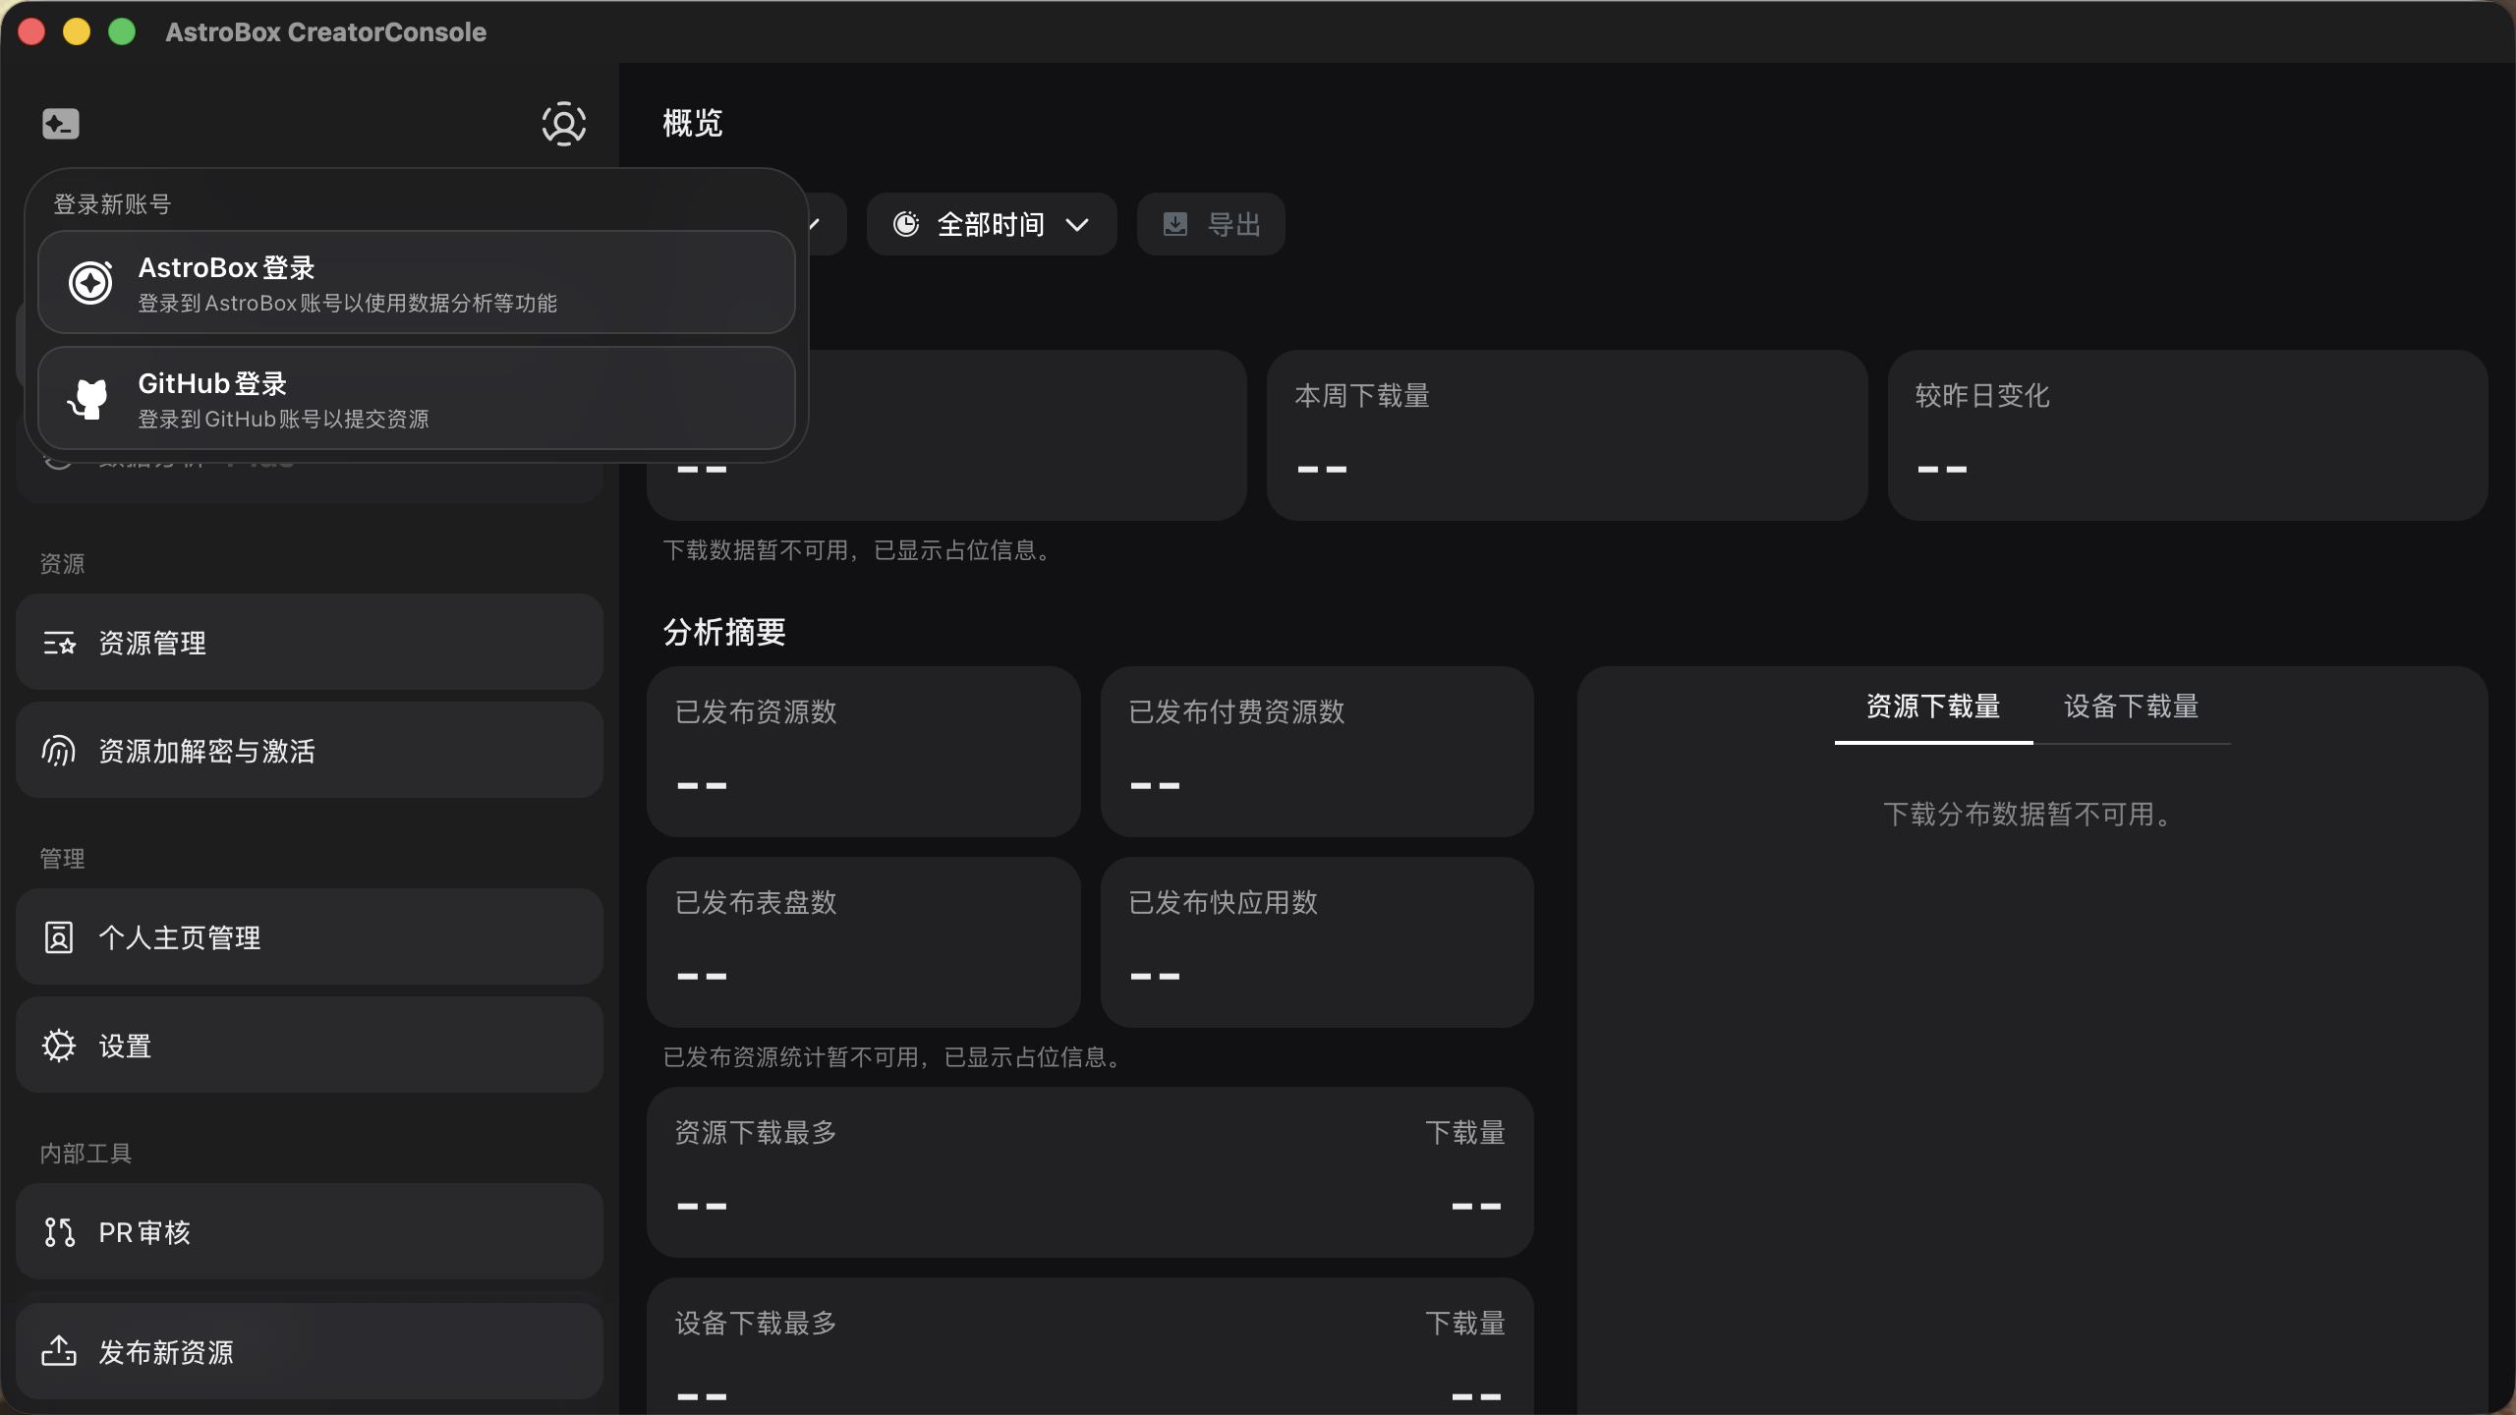2516x1415 pixels.
Task: Click 下载分布数据暂不可用。 message
Action: [2031, 815]
